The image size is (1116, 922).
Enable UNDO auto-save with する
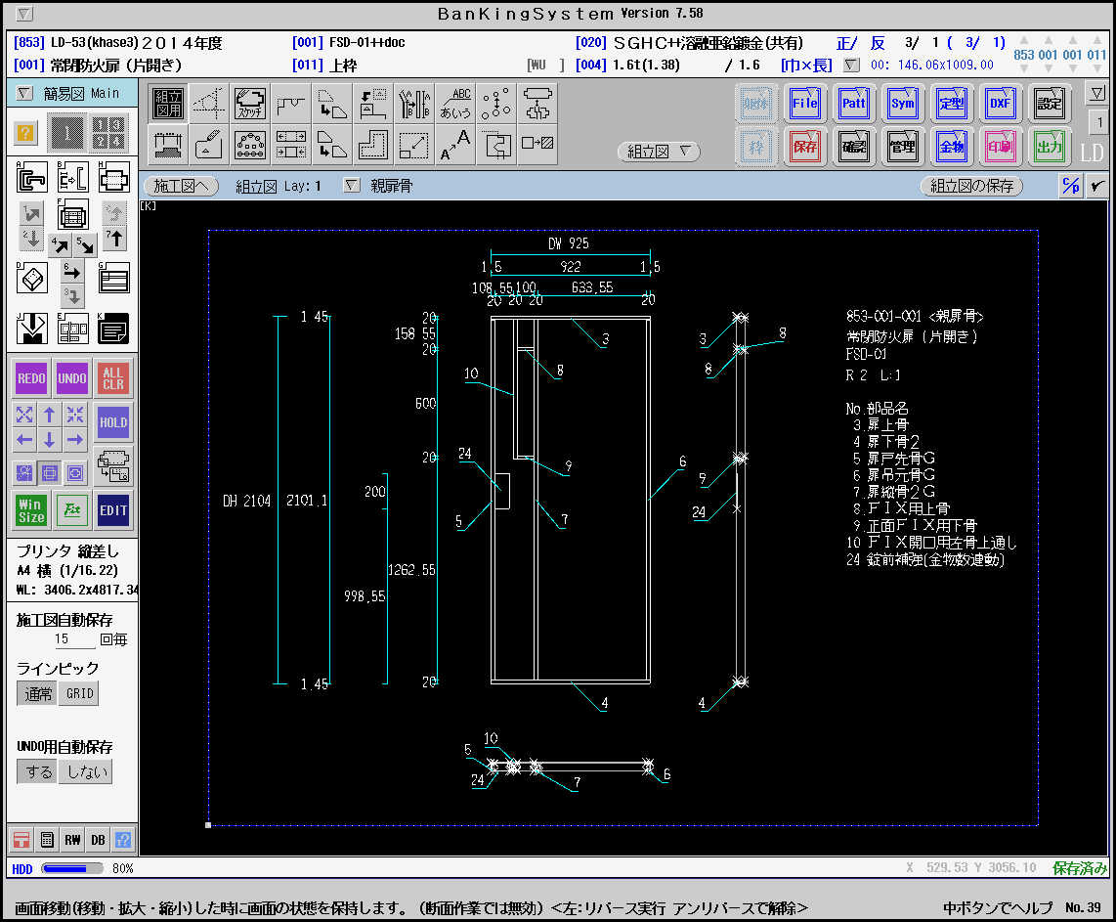point(37,771)
